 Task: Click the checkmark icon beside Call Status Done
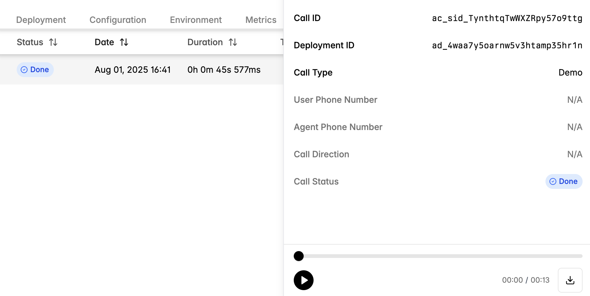pos(553,181)
